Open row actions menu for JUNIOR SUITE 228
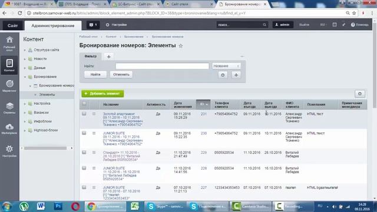 click(94, 168)
